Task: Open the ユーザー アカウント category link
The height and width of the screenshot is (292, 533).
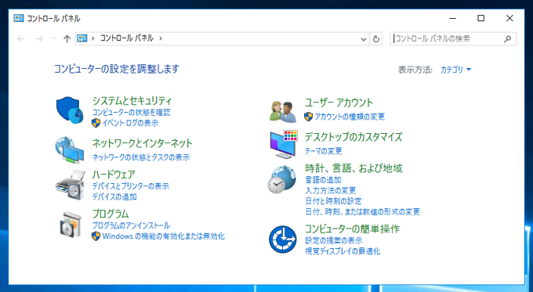Action: [339, 103]
